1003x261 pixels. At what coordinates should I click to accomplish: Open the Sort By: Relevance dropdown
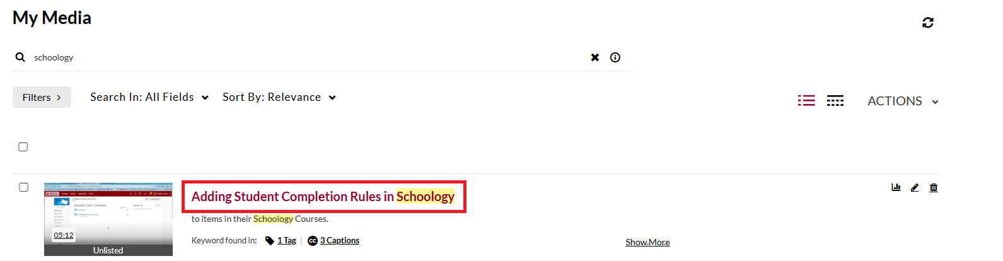[x=279, y=97]
